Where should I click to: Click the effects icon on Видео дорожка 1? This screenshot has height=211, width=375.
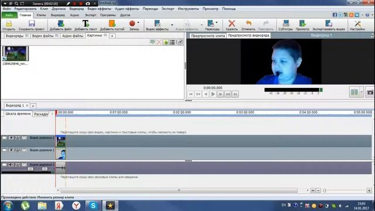click(18, 150)
